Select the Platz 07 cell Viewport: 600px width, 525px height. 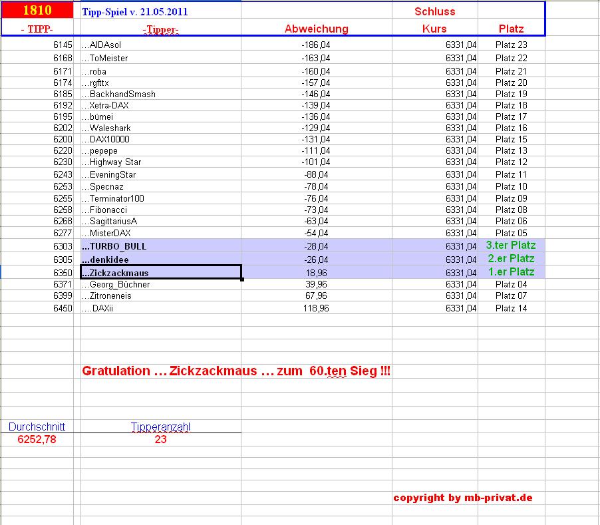(x=512, y=296)
